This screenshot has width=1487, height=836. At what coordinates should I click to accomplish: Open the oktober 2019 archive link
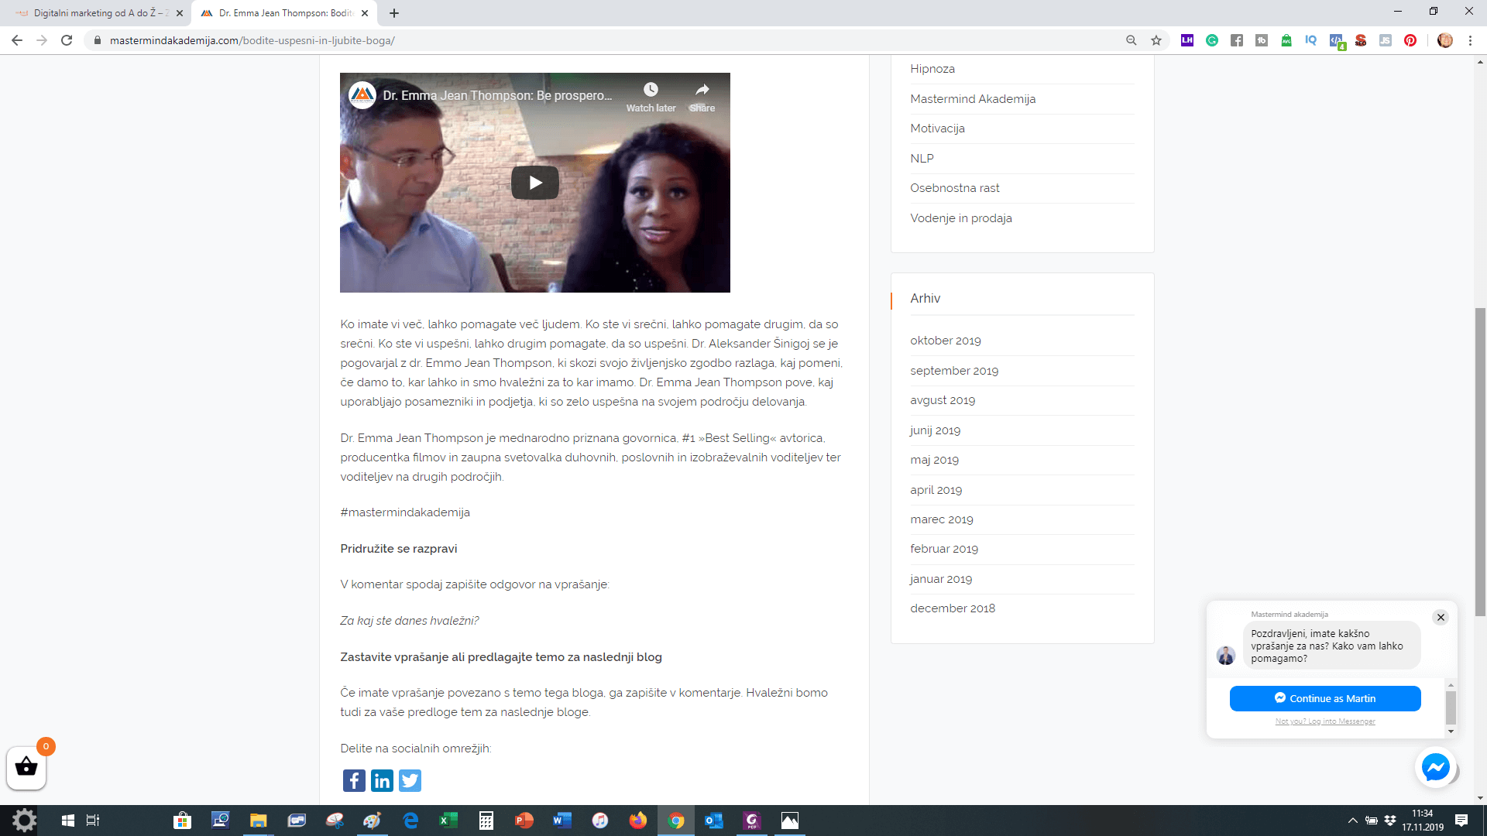pos(945,341)
